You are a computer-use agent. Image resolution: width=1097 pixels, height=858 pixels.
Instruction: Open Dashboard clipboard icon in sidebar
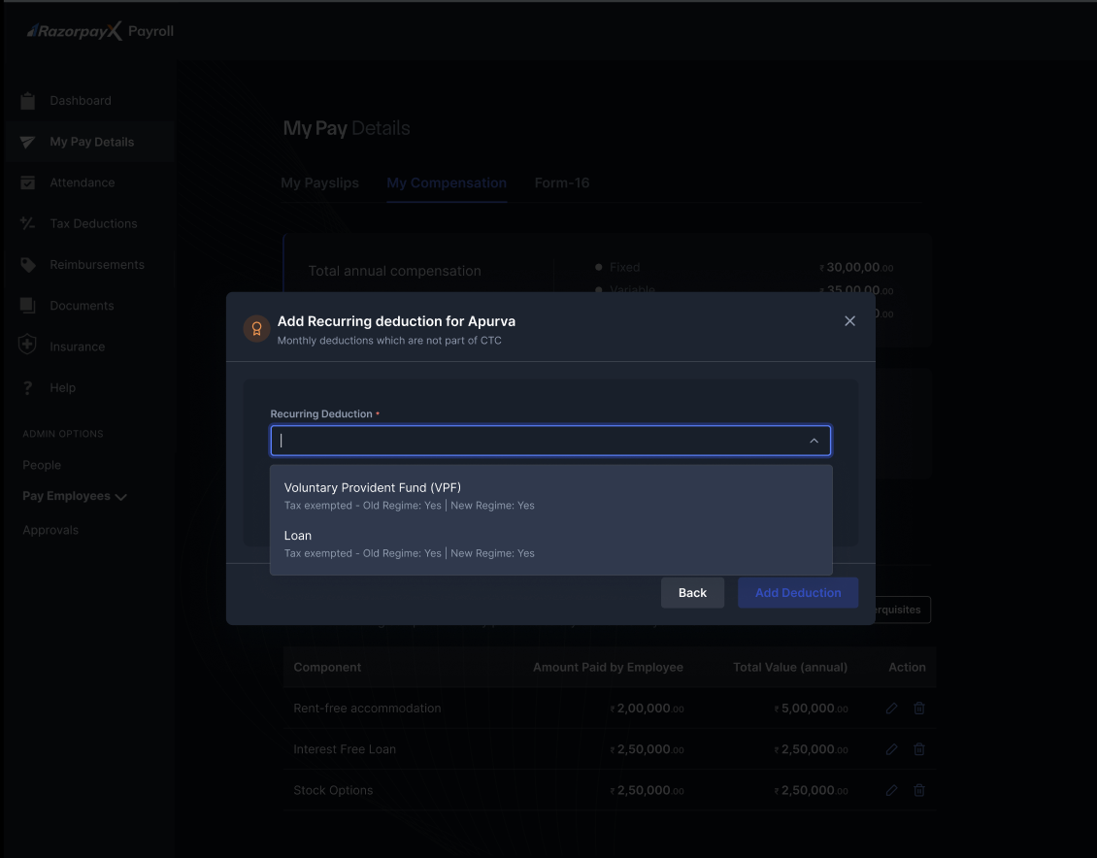tap(28, 101)
